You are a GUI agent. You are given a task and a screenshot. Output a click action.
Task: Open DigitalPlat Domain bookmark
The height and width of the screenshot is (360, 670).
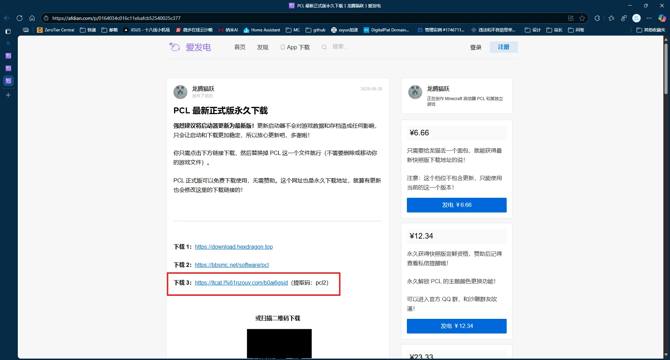click(386, 30)
